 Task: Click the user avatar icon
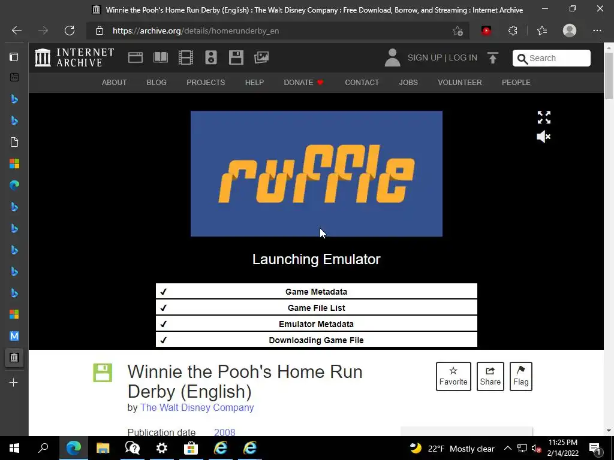(x=392, y=57)
